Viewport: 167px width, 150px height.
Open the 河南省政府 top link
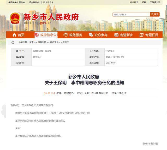click(x=34, y=2)
